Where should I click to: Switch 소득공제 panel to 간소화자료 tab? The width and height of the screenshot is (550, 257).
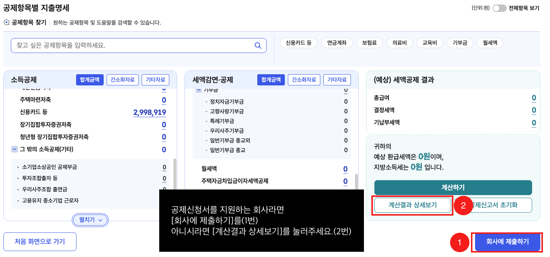coord(123,80)
